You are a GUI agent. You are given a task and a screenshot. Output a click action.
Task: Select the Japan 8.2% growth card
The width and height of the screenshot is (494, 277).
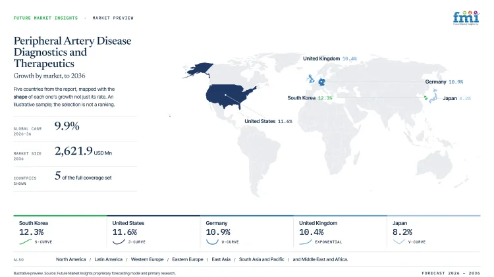pos(433,232)
